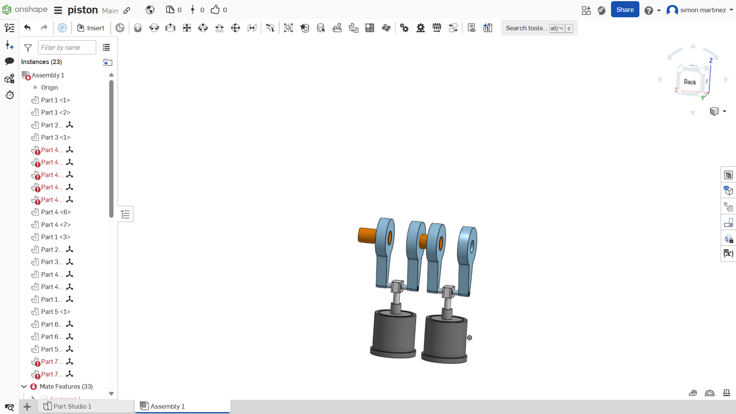Click the blue regenerate circle icon
736x414 pixels.
[x=62, y=28]
